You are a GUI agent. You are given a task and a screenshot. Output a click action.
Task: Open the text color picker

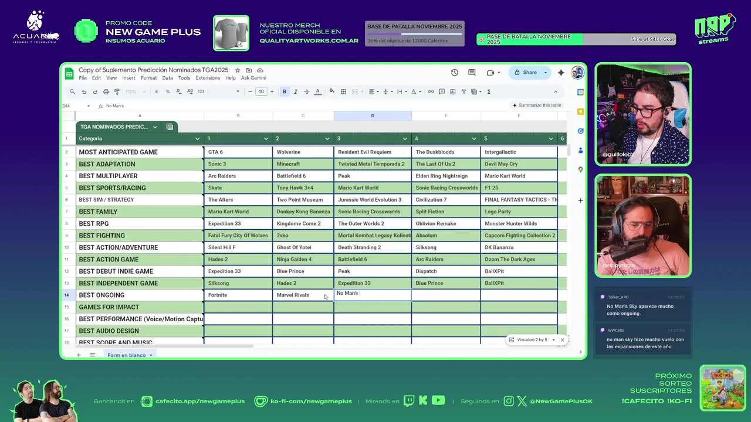coord(318,91)
